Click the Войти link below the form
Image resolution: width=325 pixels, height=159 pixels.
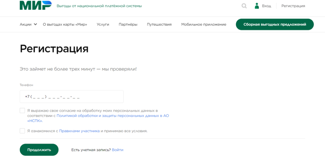pos(117,150)
